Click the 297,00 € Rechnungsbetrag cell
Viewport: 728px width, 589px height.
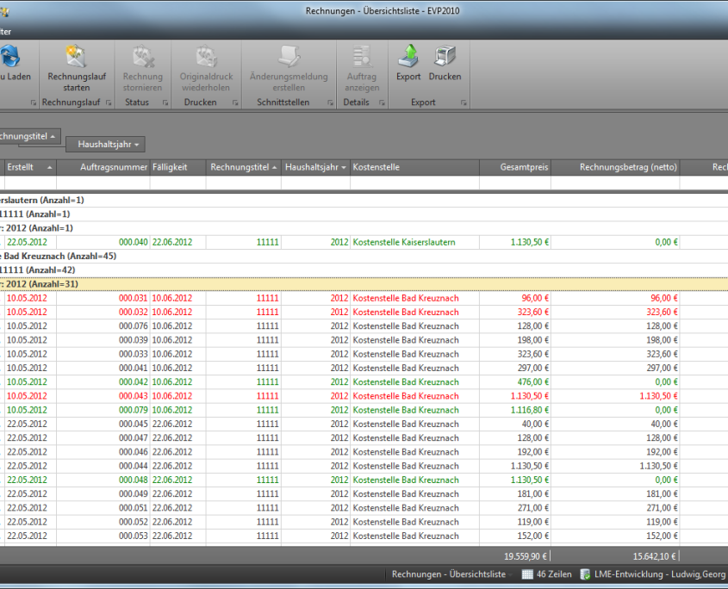[615, 368]
